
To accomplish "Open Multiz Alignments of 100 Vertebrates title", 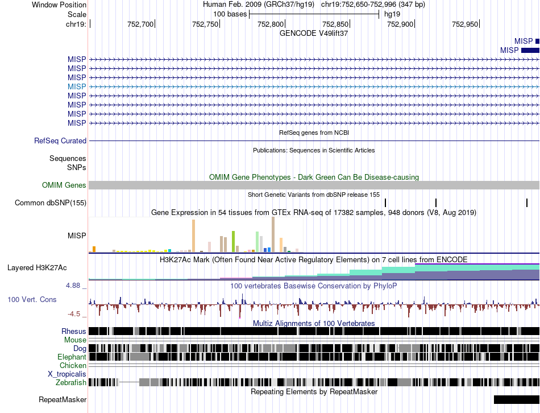I will [x=314, y=323].
